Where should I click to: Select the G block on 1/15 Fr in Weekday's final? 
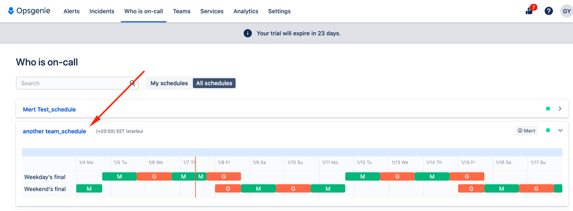point(467,177)
